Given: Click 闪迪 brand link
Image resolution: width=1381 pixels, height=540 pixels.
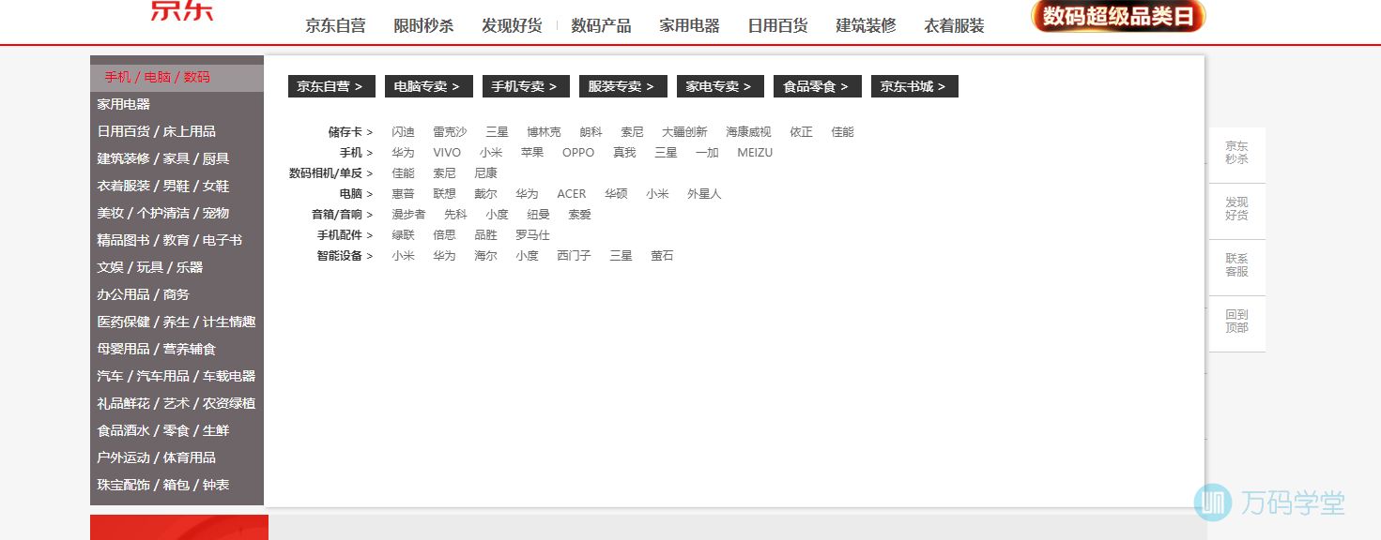Looking at the screenshot, I should [x=403, y=132].
